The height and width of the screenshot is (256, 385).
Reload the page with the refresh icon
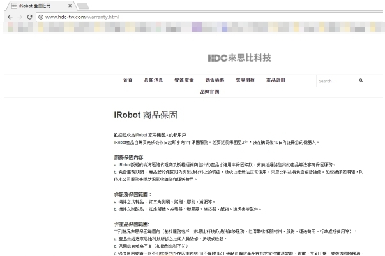(x=30, y=17)
